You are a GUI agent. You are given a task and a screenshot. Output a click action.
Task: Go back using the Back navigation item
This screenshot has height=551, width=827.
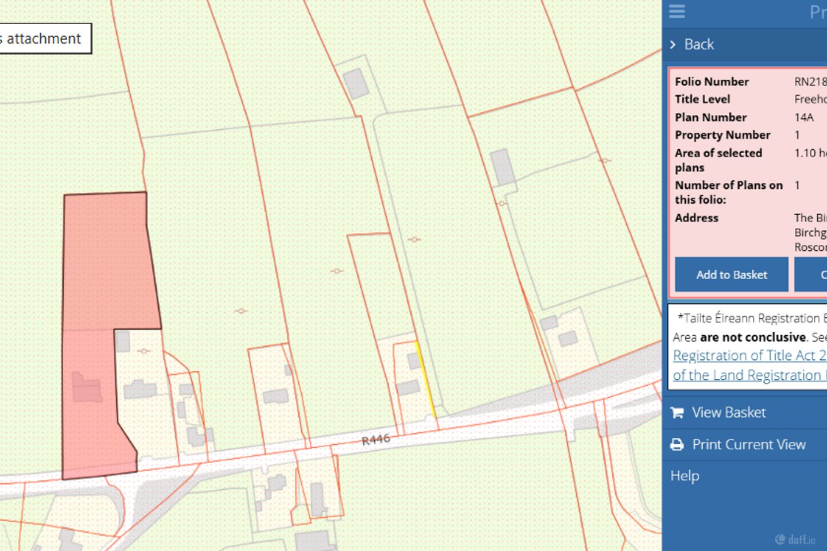(x=698, y=44)
